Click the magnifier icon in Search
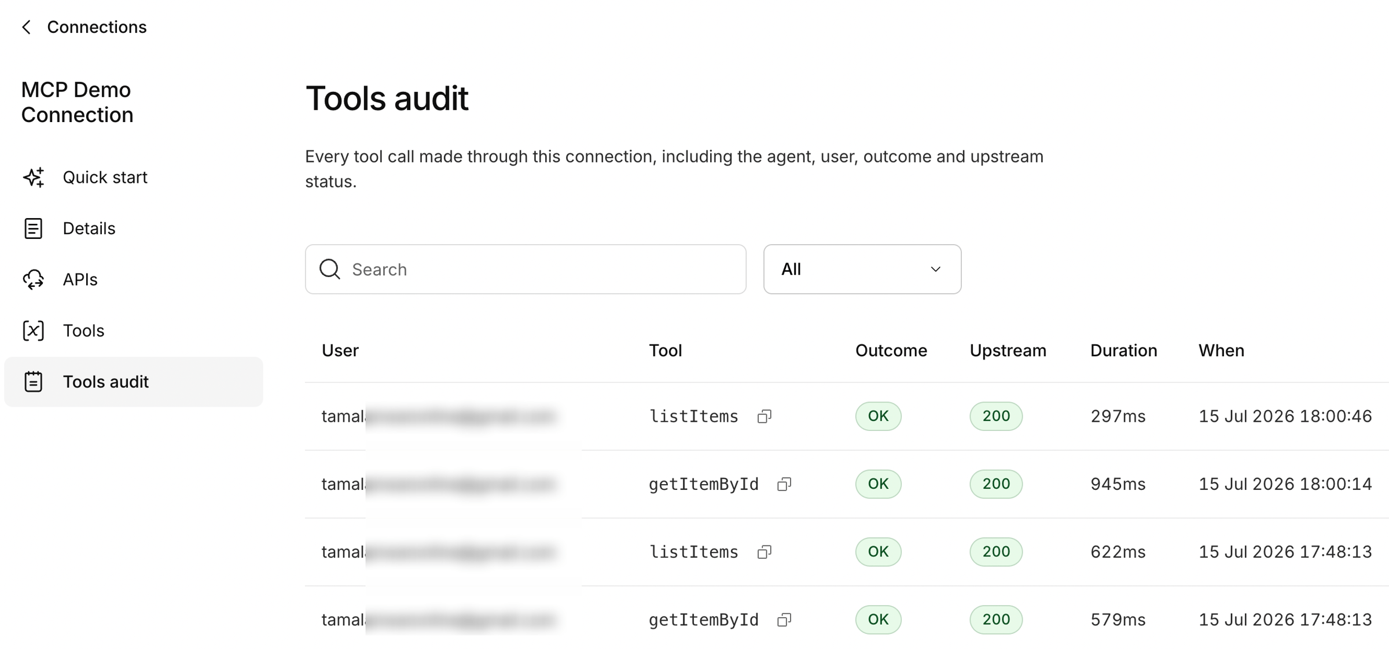The width and height of the screenshot is (1389, 649). click(x=330, y=269)
